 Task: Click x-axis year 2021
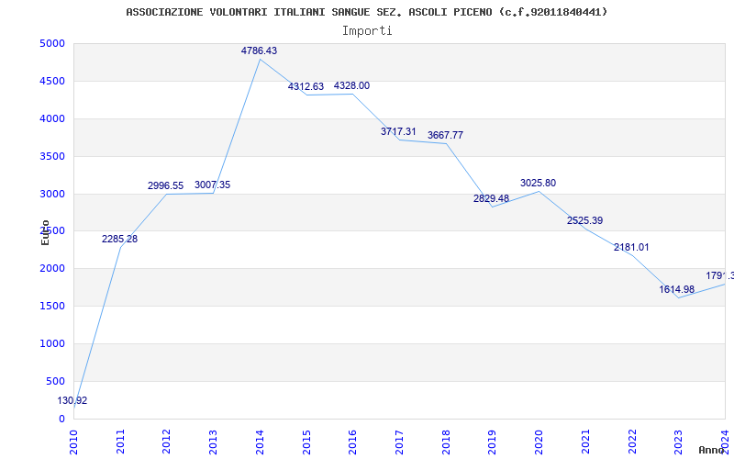tap(585, 442)
